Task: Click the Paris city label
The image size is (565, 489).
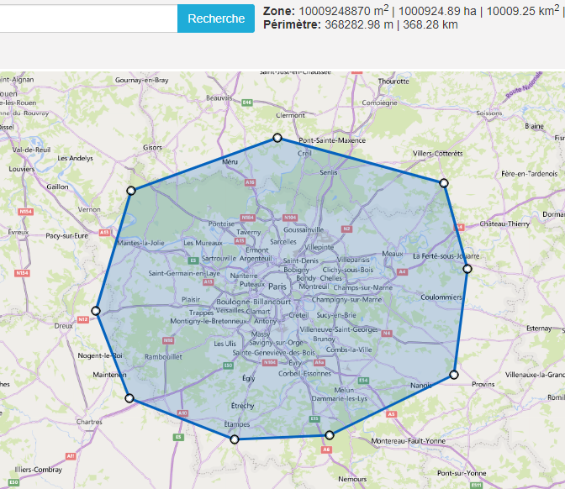Action: tap(277, 287)
